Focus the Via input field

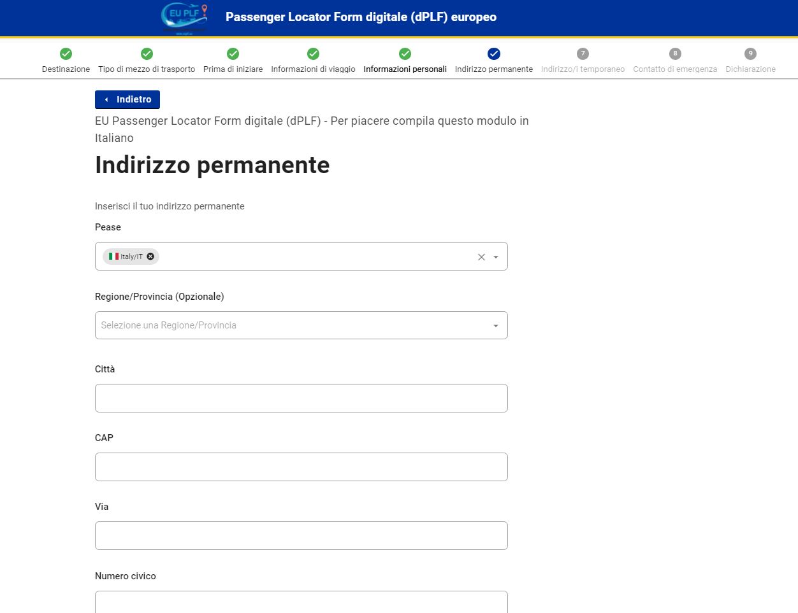click(301, 535)
